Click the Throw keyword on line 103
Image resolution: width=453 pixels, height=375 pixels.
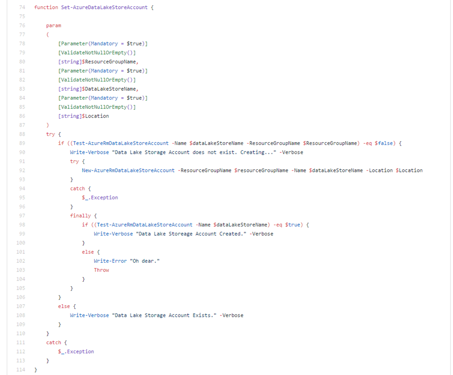point(102,270)
